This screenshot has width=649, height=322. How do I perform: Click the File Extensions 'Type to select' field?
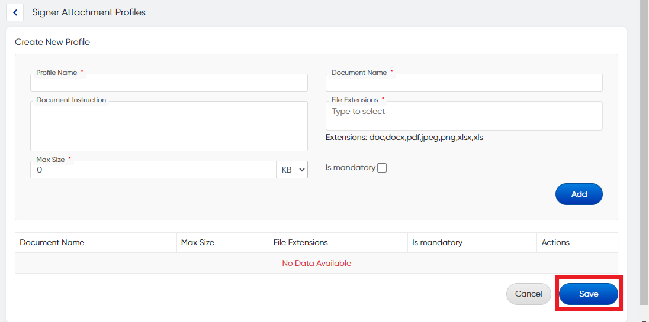coord(464,115)
